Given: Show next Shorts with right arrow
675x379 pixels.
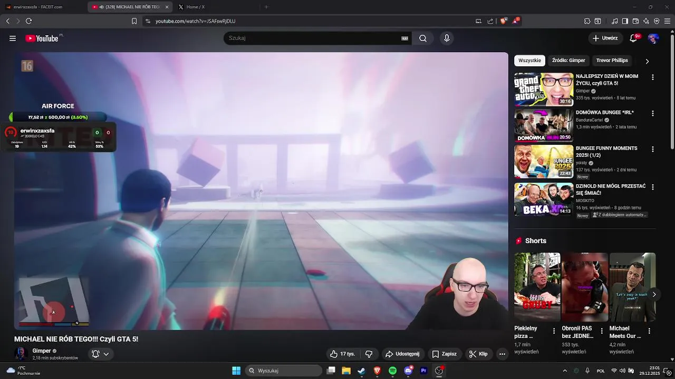Looking at the screenshot, I should [654, 294].
